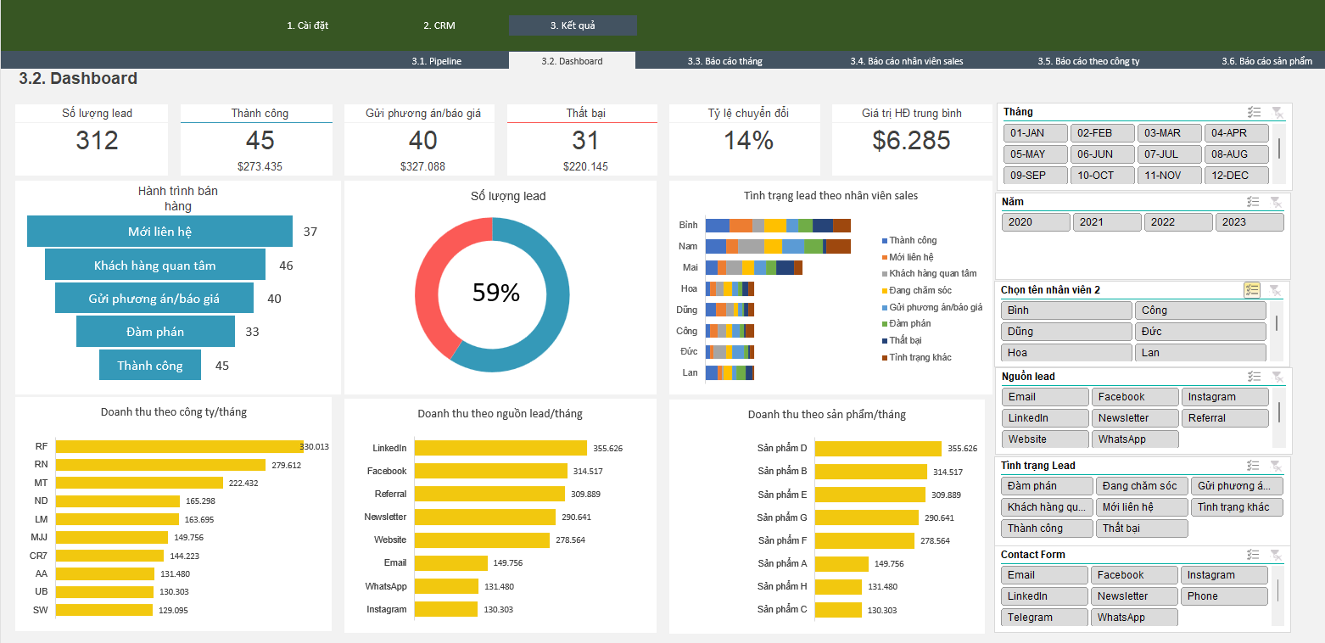Screen dimensions: 1325x643
Task: Select year 2023 in Năm slicer
Action: point(1250,222)
